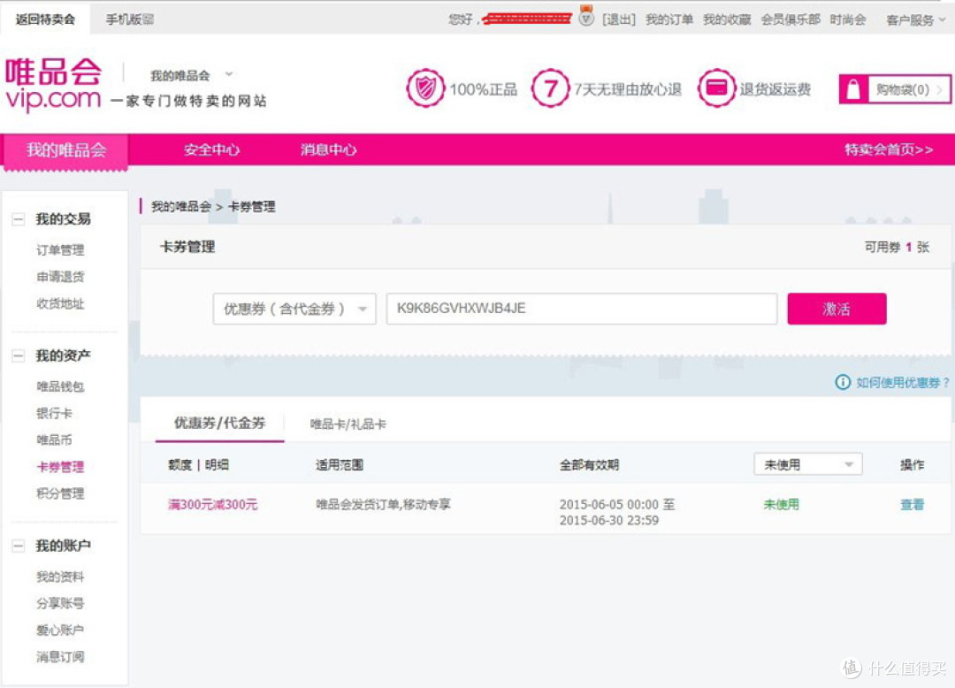955x688 pixels.
Task: Open 消息订阅 in sidebar
Action: (60, 656)
